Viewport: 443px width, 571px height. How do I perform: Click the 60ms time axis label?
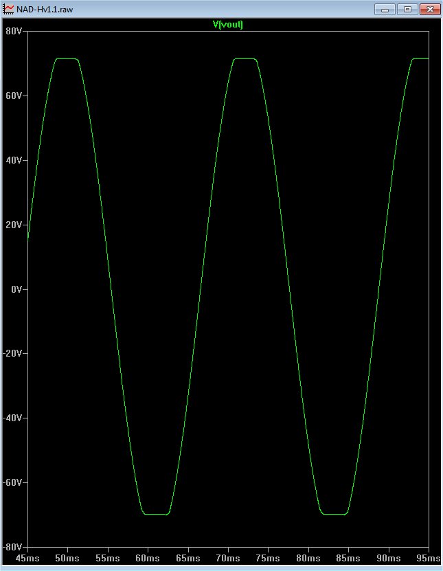pos(148,558)
